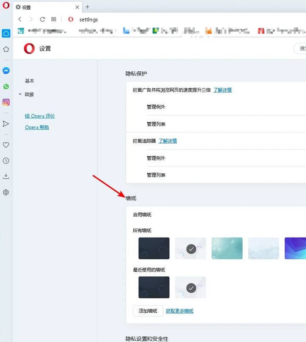
Task: Open Settings gear icon in sidebar
Action: [6, 192]
